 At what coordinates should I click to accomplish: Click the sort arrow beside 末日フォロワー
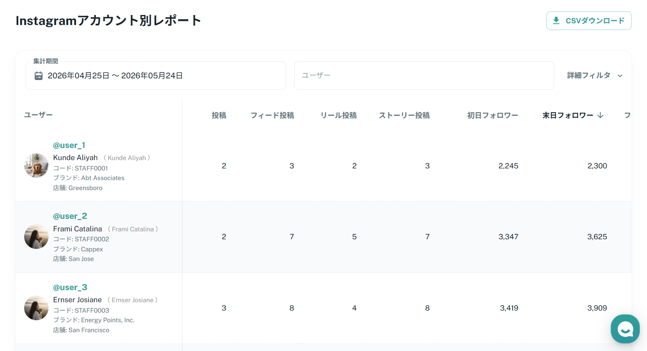coord(600,115)
